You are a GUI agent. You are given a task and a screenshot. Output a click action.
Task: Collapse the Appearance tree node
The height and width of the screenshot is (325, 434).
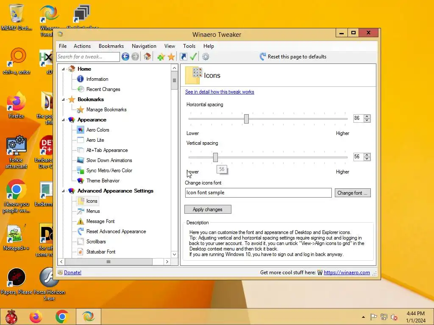tap(63, 120)
